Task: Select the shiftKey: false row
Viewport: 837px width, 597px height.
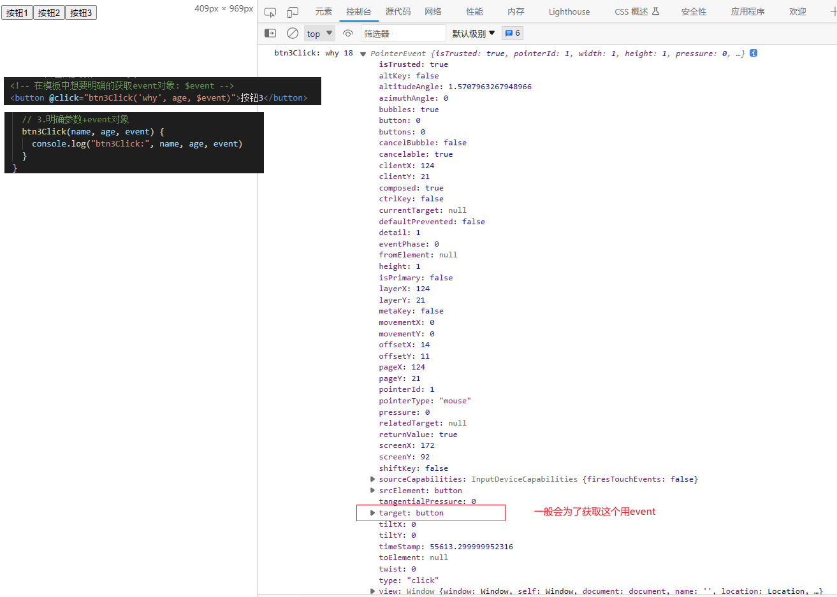Action: point(414,468)
